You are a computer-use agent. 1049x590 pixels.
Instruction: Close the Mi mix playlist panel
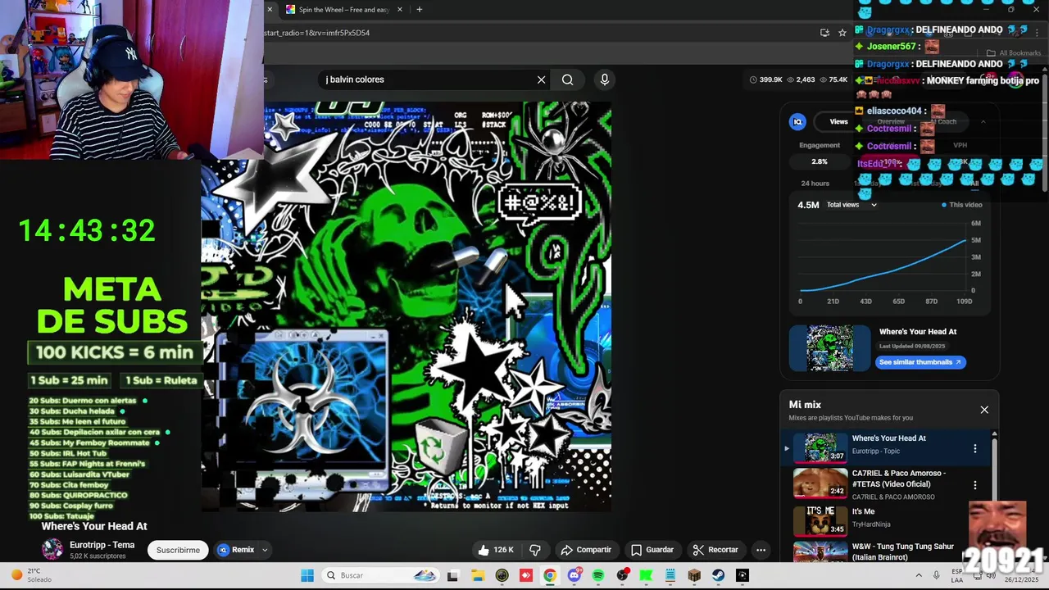(x=984, y=410)
